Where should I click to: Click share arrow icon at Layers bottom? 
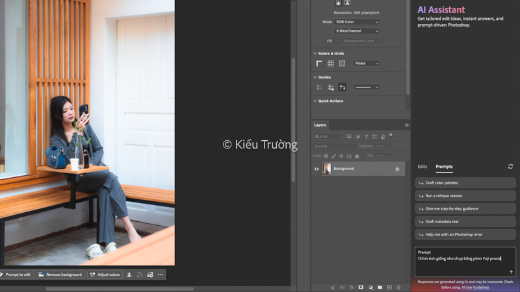click(333, 287)
